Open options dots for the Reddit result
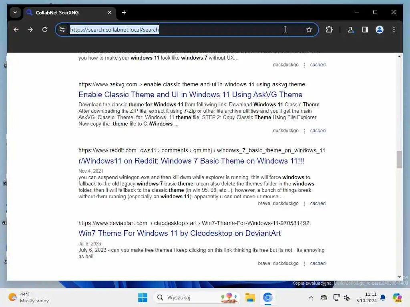 304,204
